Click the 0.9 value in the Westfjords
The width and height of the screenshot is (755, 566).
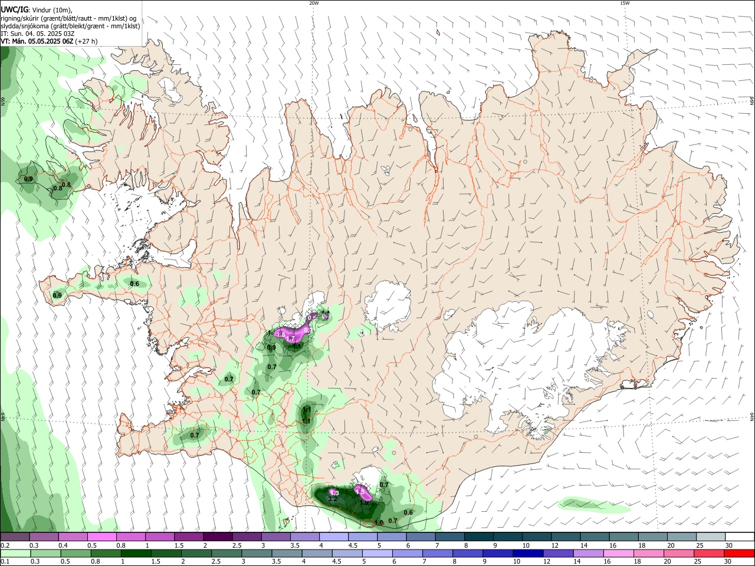tap(28, 179)
